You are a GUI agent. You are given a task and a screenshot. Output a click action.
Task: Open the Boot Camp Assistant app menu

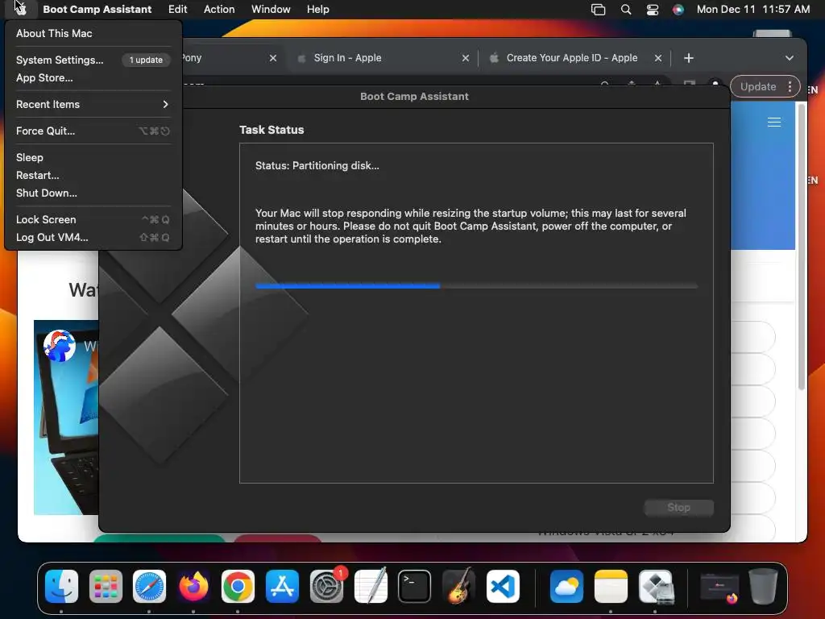[97, 10]
